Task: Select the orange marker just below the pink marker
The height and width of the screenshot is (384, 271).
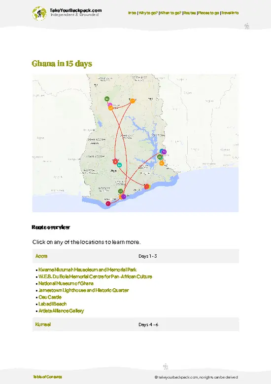Action: pyautogui.click(x=110, y=108)
